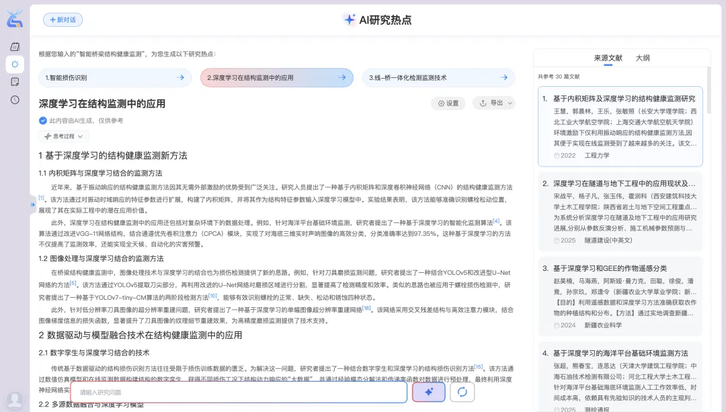Open the calendar-note icon in the sidebar

[15, 47]
